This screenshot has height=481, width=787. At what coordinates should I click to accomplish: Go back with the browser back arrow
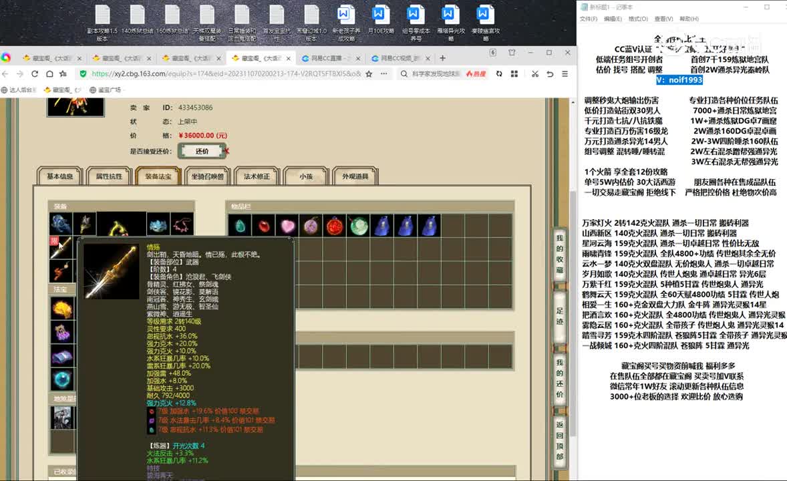[5, 73]
